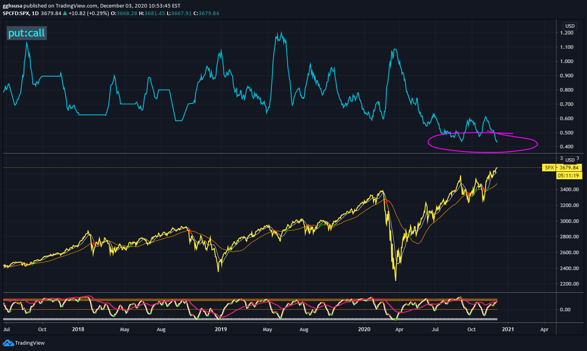Click the 0.400 level on put:call axis
The height and width of the screenshot is (351, 587).
point(567,147)
